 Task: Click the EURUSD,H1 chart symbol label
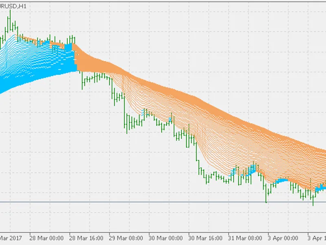[x=13, y=7]
